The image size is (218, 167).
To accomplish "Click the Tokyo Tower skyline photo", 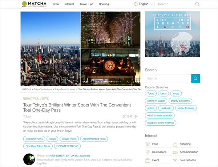I will tap(51, 49).
